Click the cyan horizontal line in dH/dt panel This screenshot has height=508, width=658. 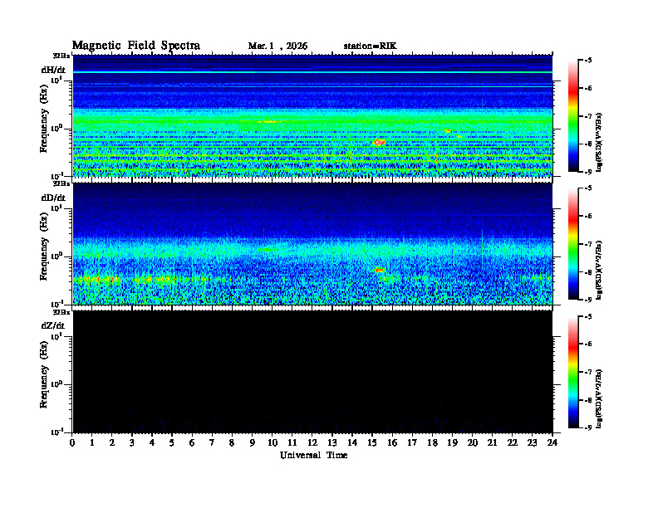pos(312,72)
